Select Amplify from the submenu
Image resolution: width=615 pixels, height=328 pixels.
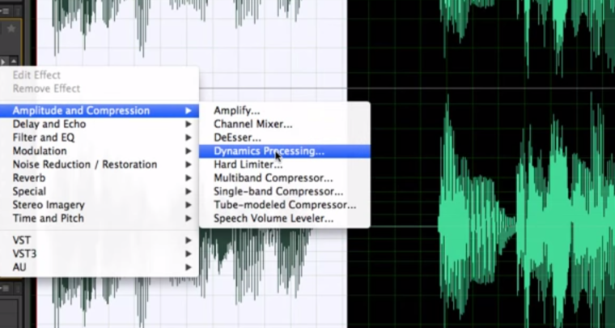[x=237, y=110]
